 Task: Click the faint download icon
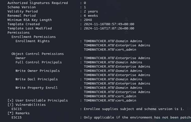pos(126,32)
